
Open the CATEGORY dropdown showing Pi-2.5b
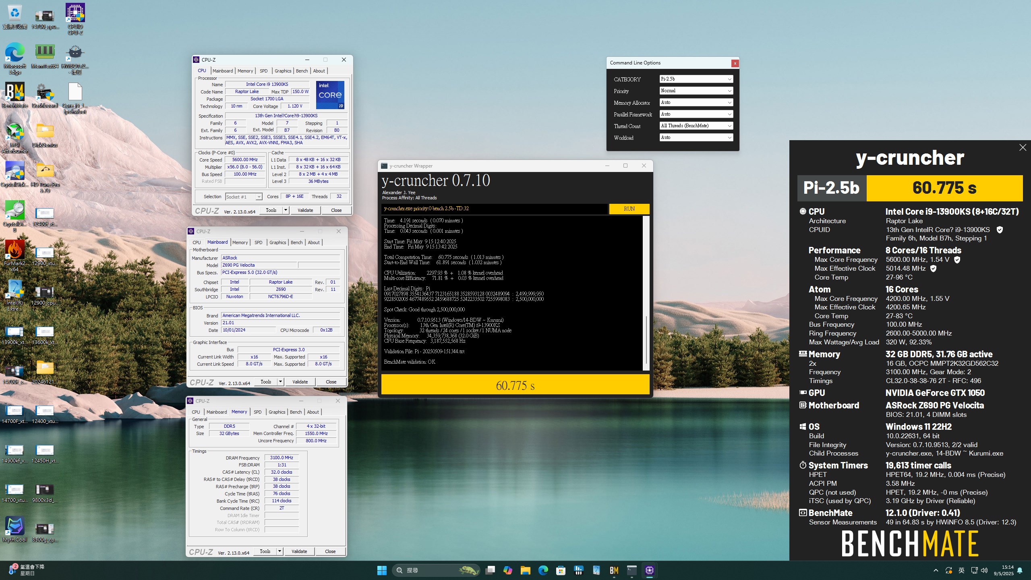pos(696,79)
